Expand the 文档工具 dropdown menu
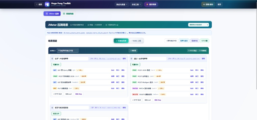The height and width of the screenshot is (120, 257). pyautogui.click(x=136, y=5)
